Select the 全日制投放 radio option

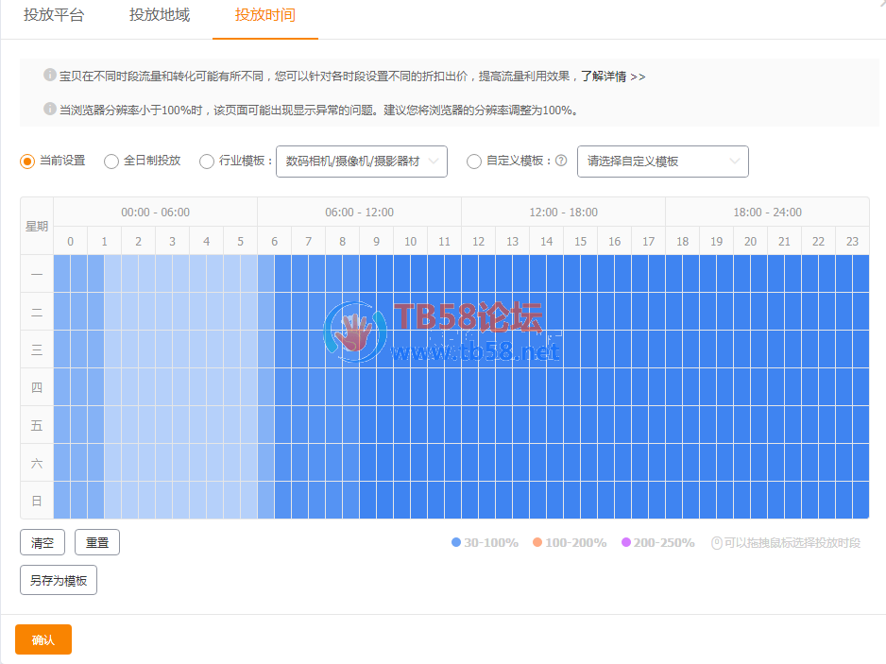[x=111, y=162]
